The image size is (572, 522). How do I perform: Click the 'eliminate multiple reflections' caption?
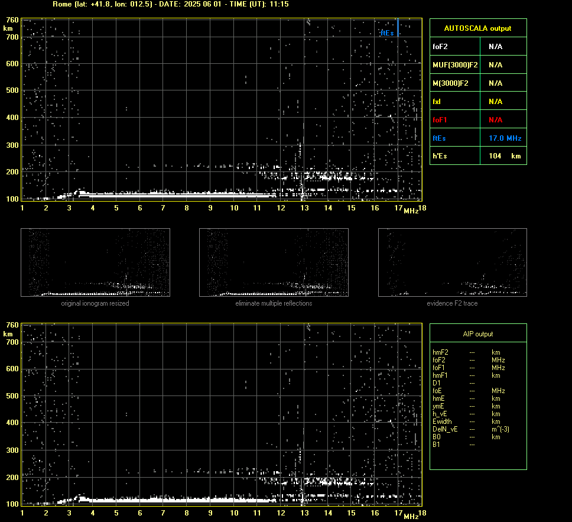pos(274,303)
